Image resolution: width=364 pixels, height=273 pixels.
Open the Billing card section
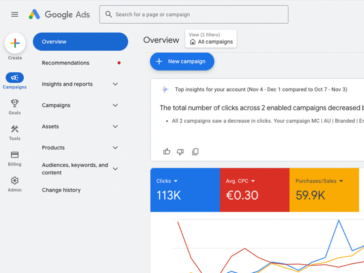(15, 159)
